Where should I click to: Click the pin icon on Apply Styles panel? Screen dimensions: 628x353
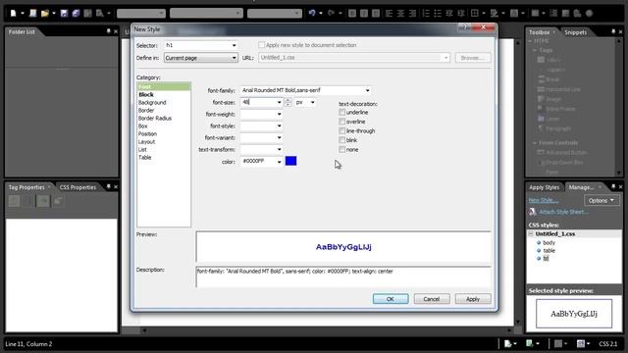click(613, 186)
